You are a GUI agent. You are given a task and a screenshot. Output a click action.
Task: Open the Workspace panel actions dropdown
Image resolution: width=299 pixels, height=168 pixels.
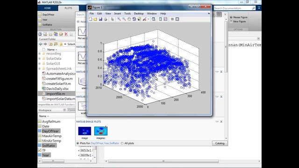click(x=64, y=110)
